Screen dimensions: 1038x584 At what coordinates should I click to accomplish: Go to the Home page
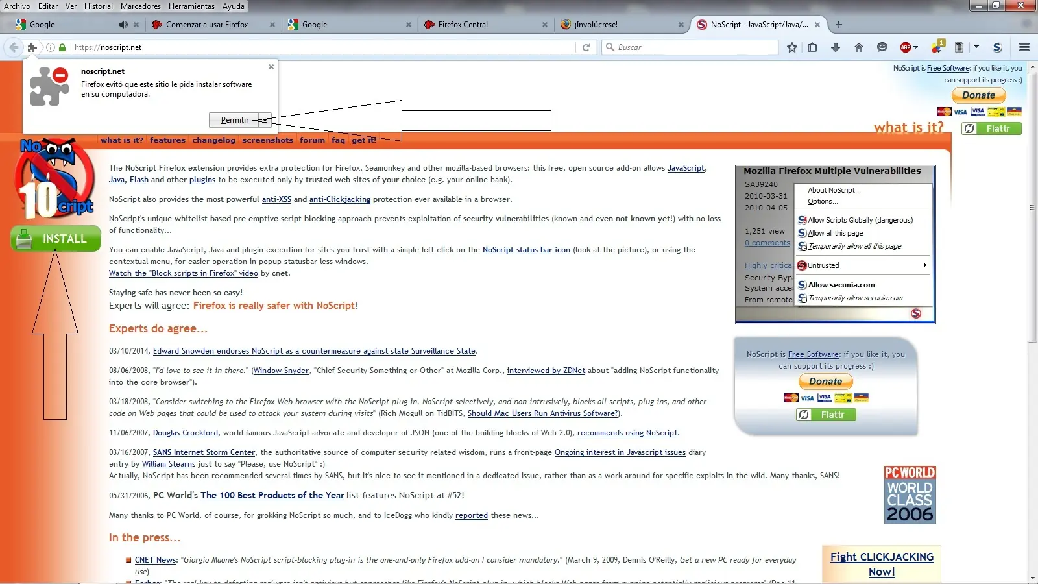(x=859, y=47)
